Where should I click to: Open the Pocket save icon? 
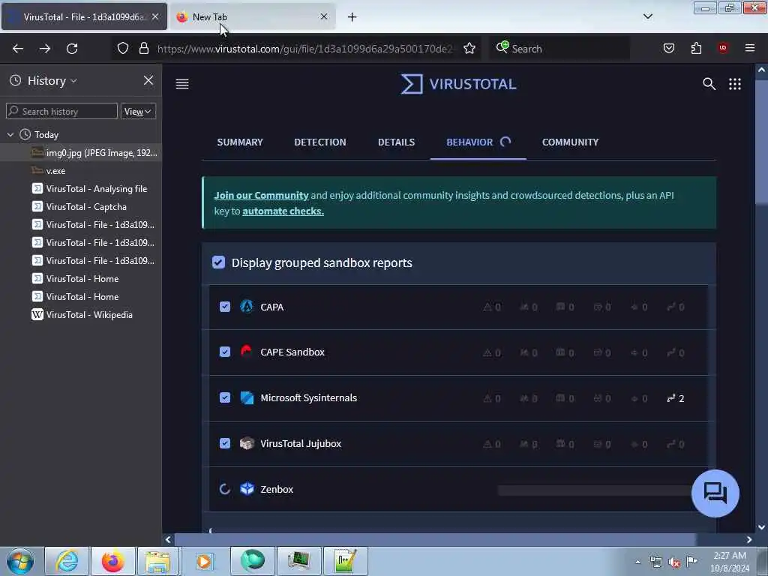point(668,48)
